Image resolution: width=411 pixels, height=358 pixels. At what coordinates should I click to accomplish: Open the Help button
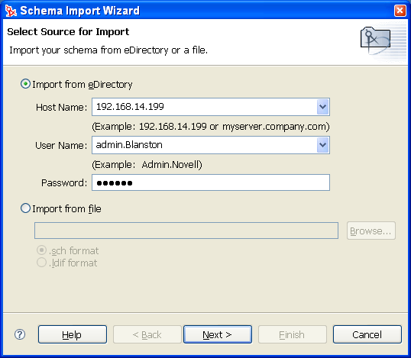73,334
